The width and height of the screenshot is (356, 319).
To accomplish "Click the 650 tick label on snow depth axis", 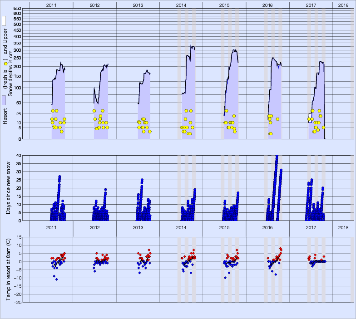I will pos(17,9).
